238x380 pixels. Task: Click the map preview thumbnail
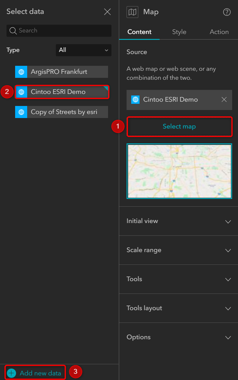179,171
